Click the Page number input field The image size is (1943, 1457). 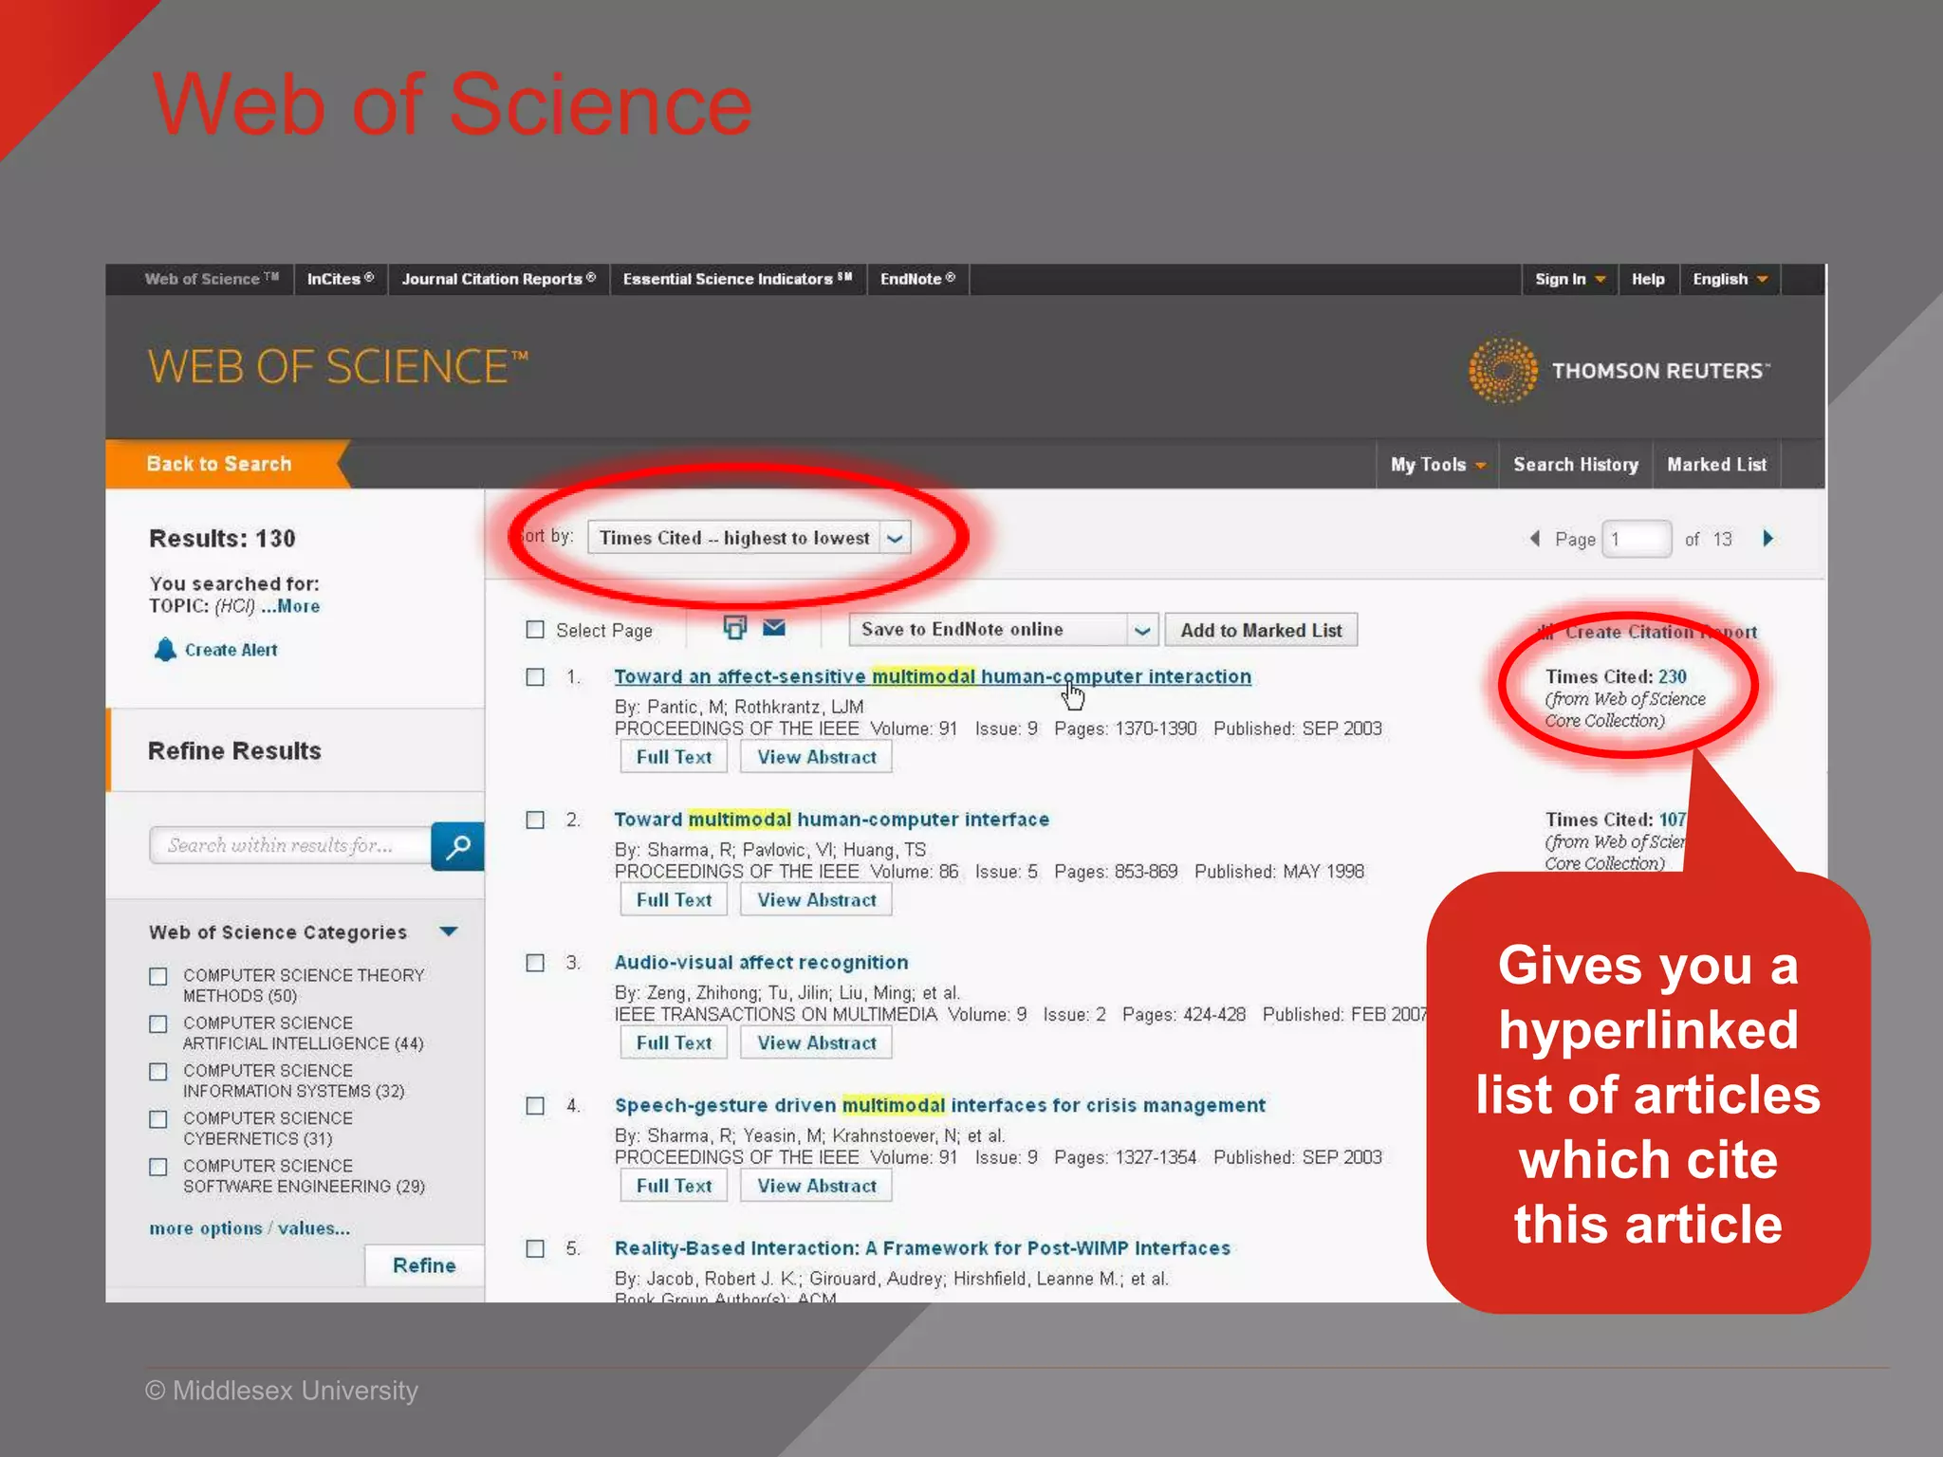[x=1637, y=540]
